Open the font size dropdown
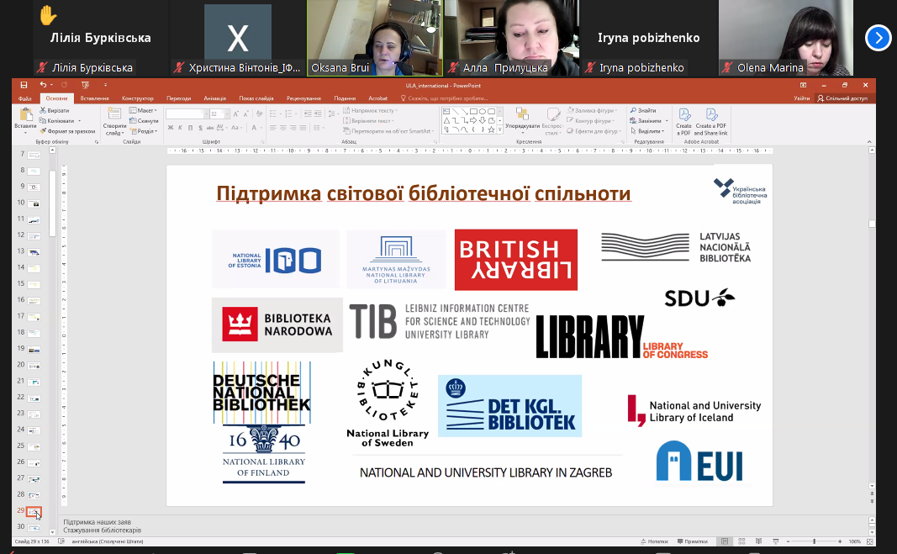Image resolution: width=897 pixels, height=554 pixels. pos(227,113)
